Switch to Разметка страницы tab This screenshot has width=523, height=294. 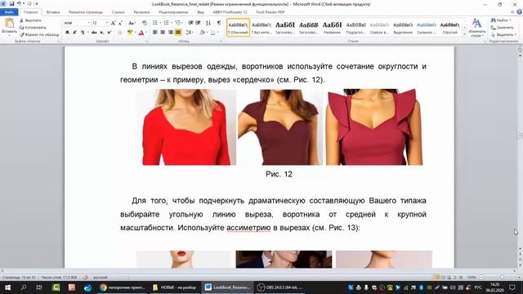point(86,12)
